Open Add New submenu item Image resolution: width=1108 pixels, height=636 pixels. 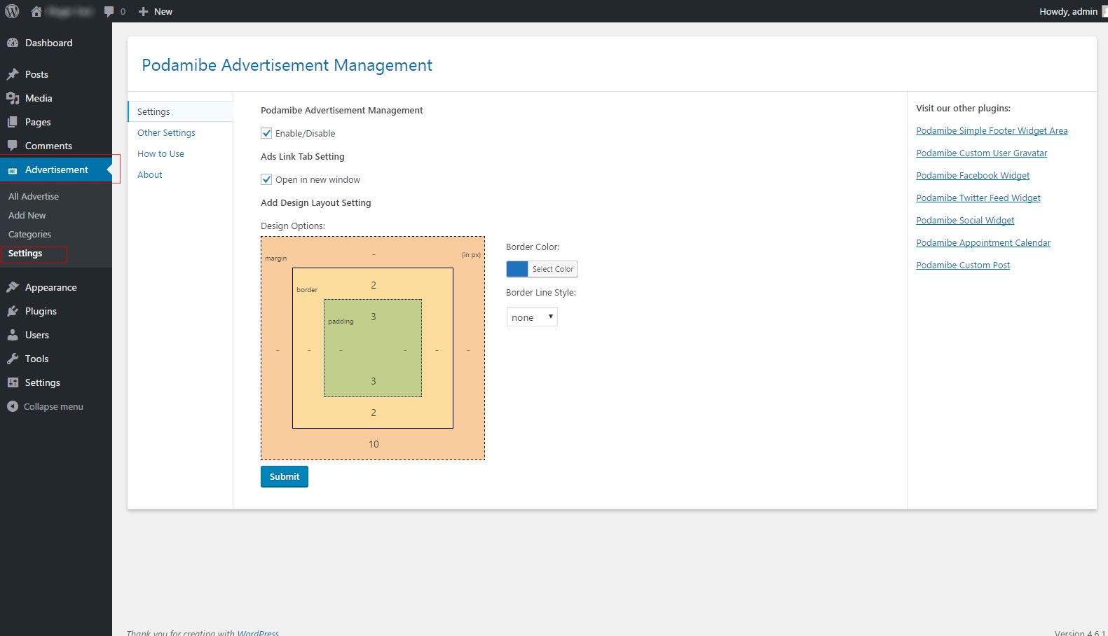[x=27, y=215]
